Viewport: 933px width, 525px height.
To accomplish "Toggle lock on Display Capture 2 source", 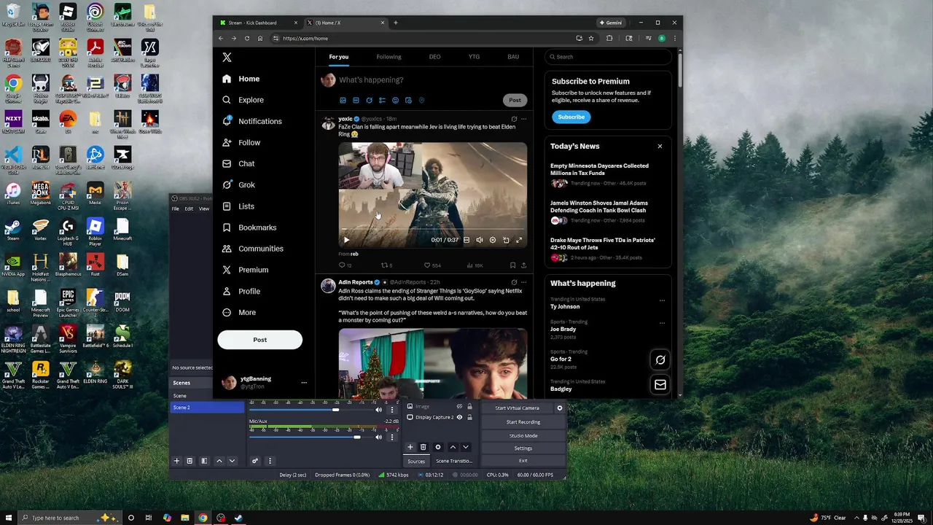I will pos(469,417).
